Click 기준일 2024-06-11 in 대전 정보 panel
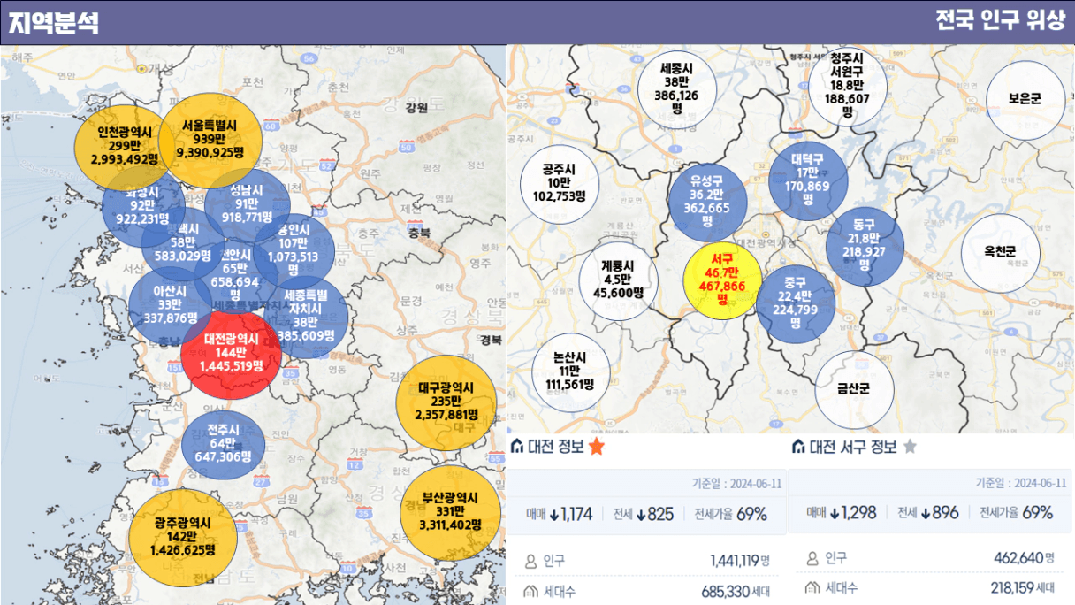The height and width of the screenshot is (605, 1075). (x=737, y=484)
